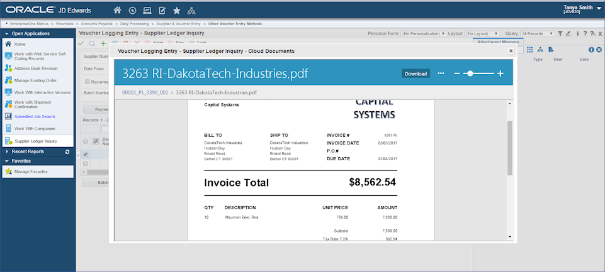Click the filter funnel icon near Query

560,33
